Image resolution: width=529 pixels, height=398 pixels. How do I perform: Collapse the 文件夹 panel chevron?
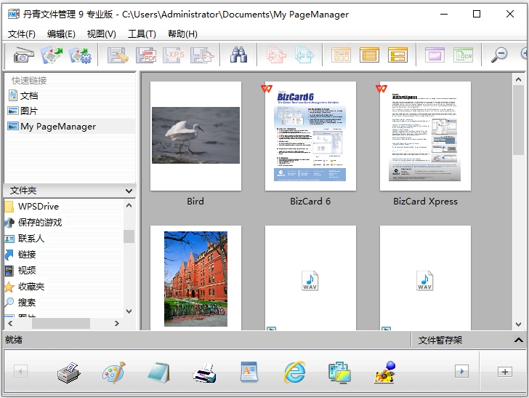tap(129, 191)
